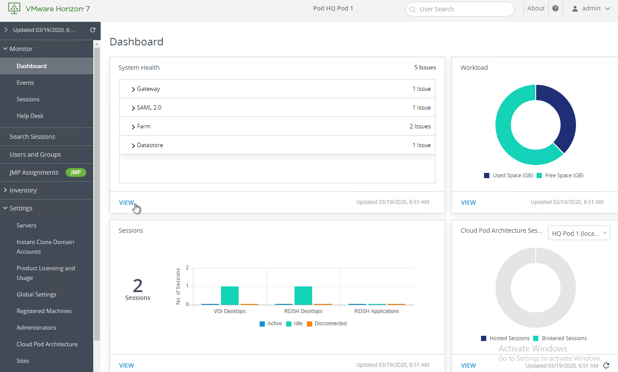Collapse the Settings sidebar section
The height and width of the screenshot is (372, 618).
tap(5, 208)
